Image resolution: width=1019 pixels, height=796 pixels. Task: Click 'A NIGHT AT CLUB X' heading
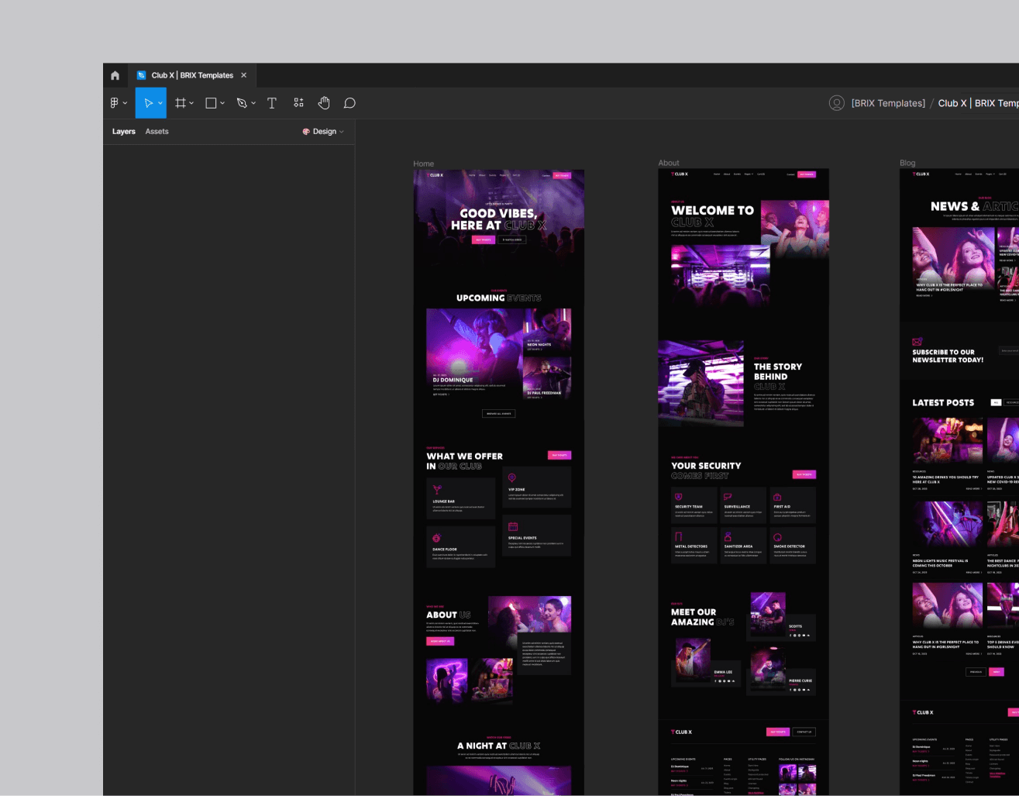click(x=498, y=746)
